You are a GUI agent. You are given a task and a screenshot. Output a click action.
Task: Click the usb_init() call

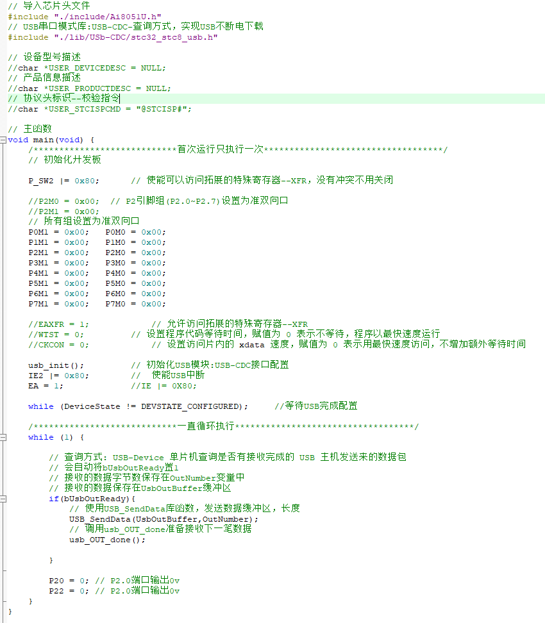coord(56,365)
